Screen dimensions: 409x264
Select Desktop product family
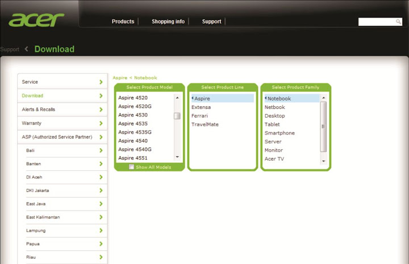coord(275,116)
